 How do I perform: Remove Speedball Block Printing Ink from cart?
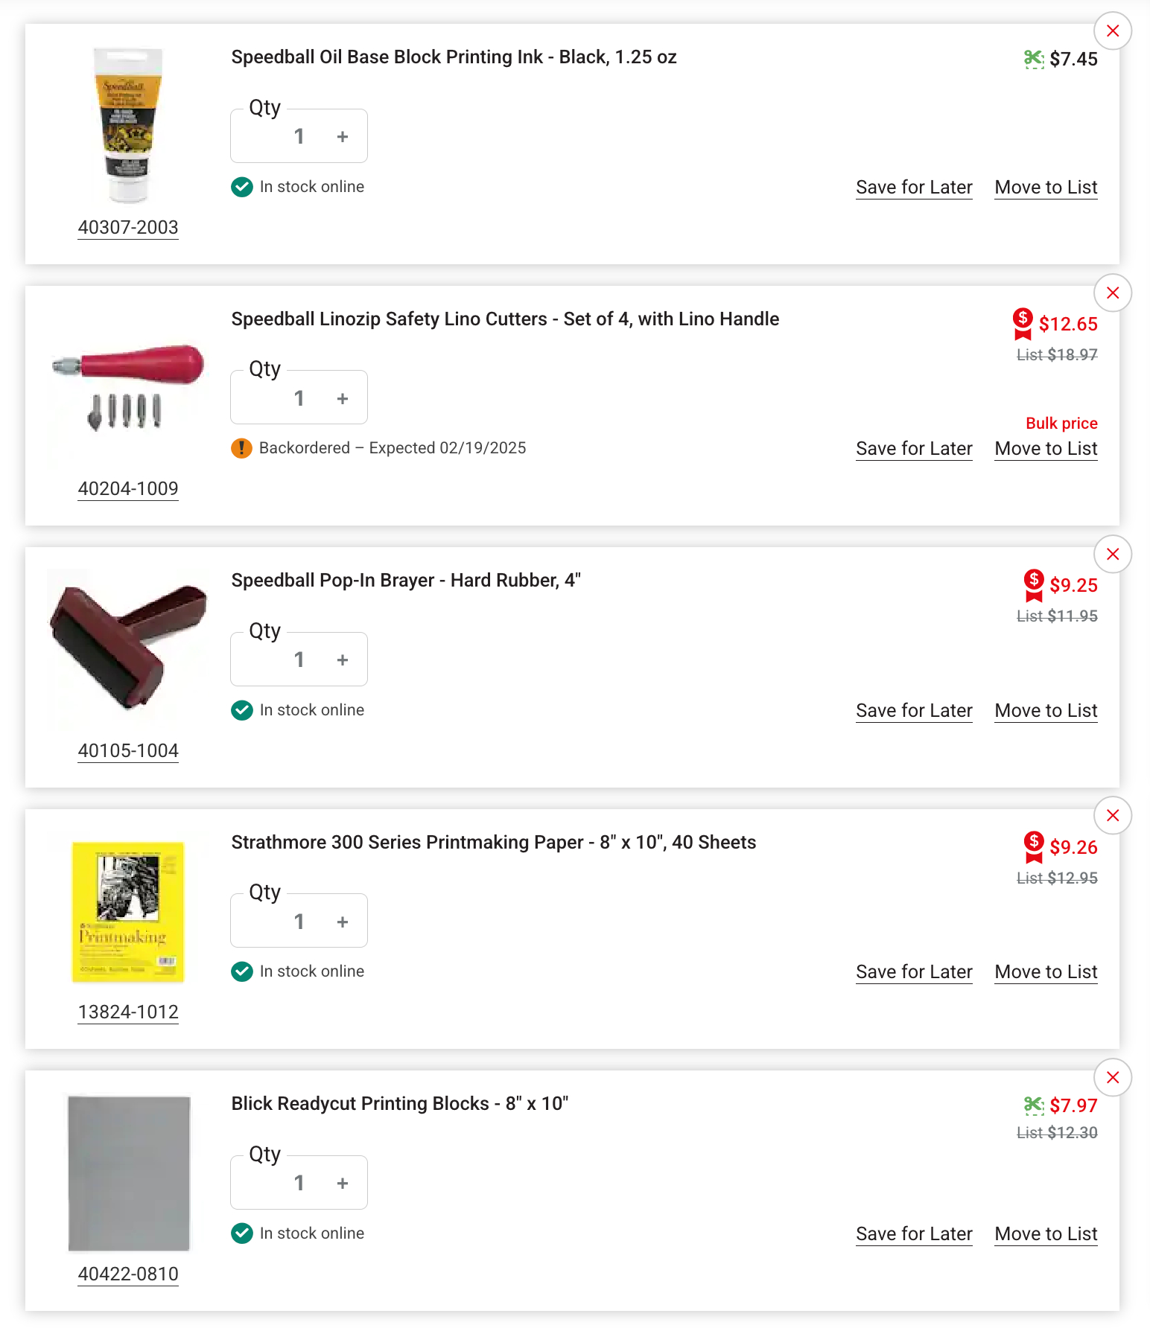pos(1113,31)
